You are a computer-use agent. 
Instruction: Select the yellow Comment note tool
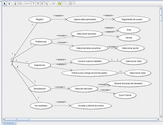pyautogui.click(x=60, y=4)
